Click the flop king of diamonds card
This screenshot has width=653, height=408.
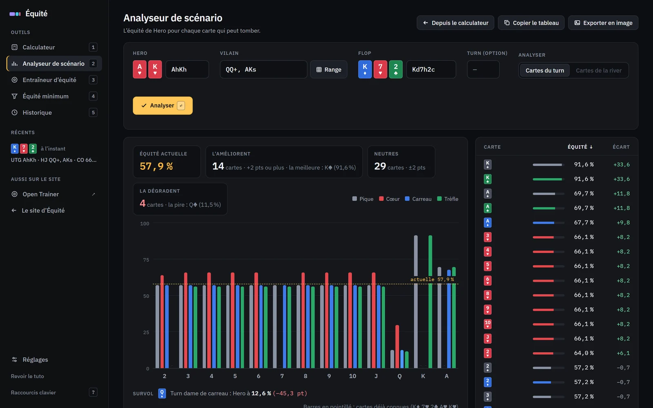coord(365,69)
